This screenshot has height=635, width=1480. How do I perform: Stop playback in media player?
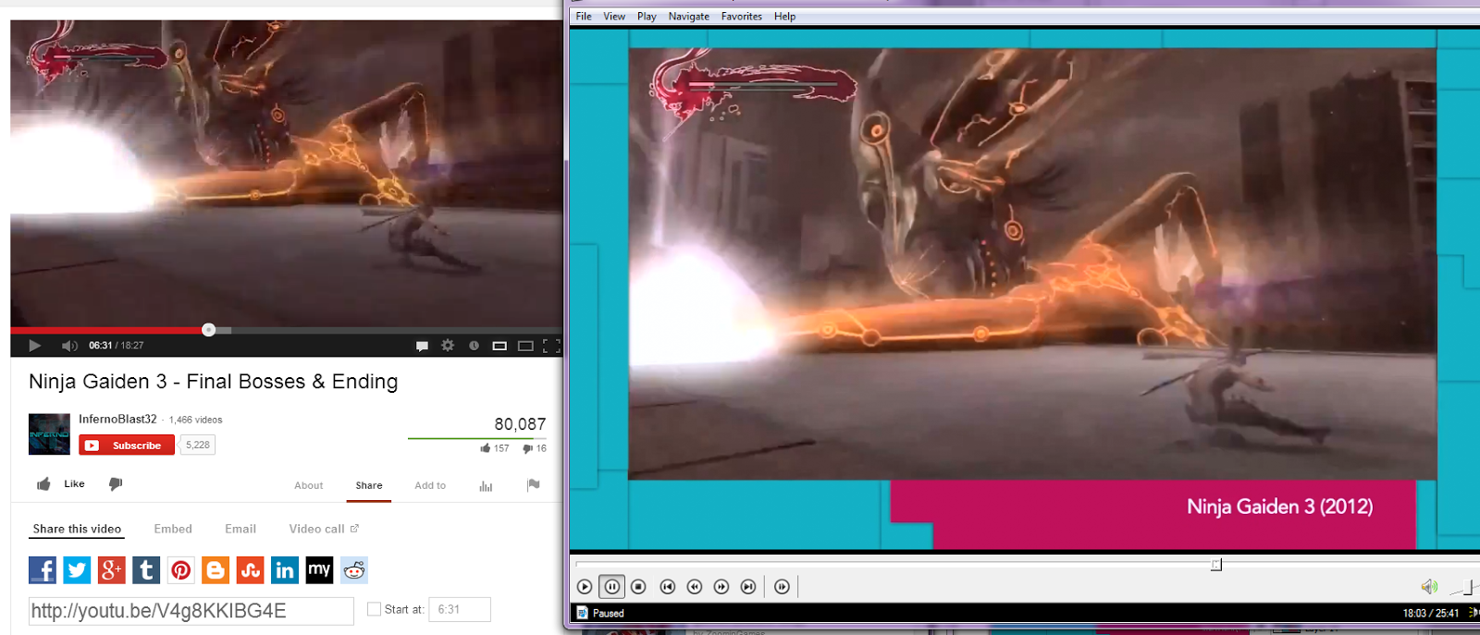click(638, 587)
